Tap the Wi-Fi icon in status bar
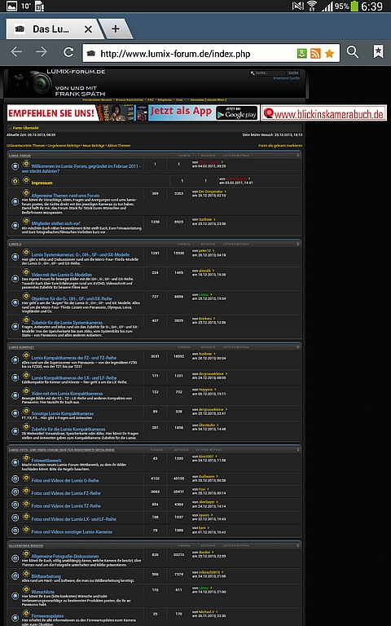391x626 pixels. tap(312, 6)
